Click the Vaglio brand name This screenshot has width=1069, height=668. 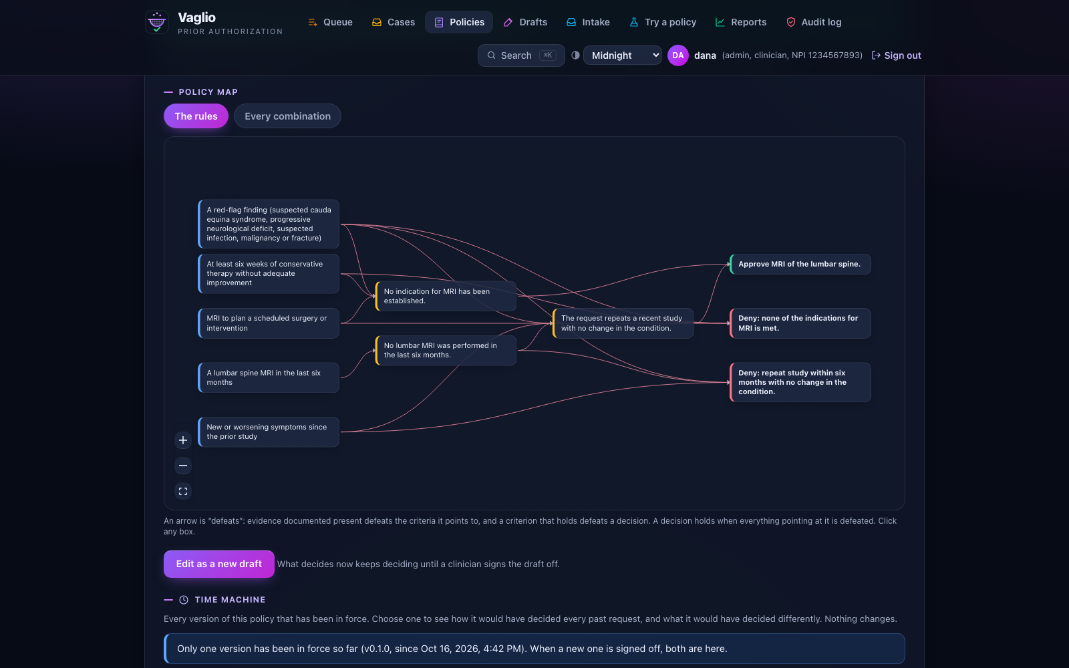[196, 17]
